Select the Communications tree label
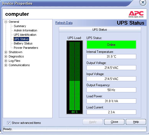 (x=19, y=65)
